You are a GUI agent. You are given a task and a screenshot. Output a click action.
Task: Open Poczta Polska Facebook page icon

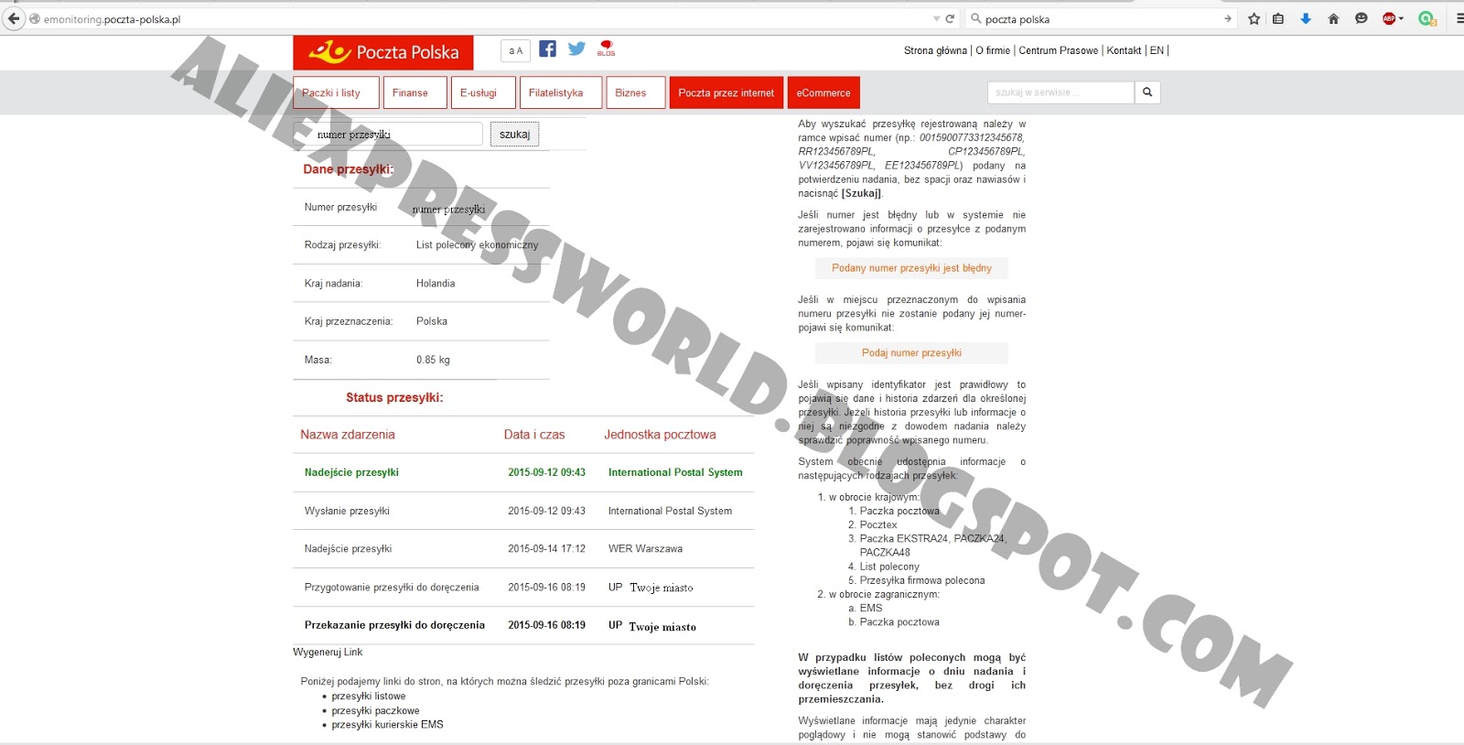coord(547,49)
